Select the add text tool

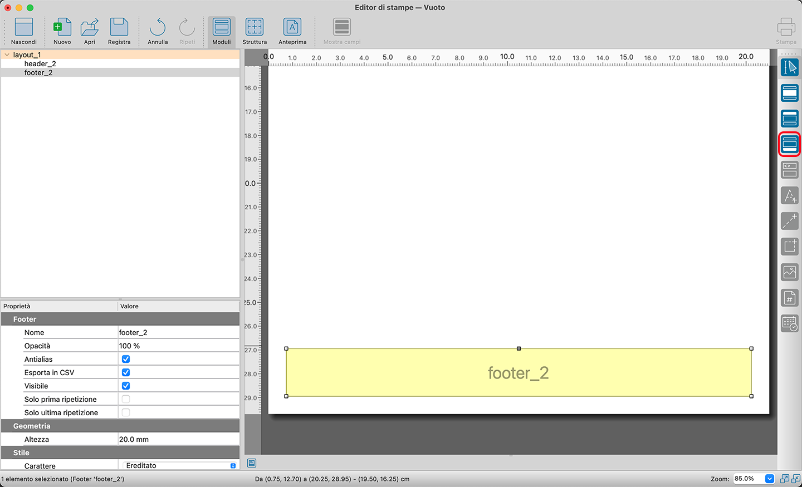point(789,195)
